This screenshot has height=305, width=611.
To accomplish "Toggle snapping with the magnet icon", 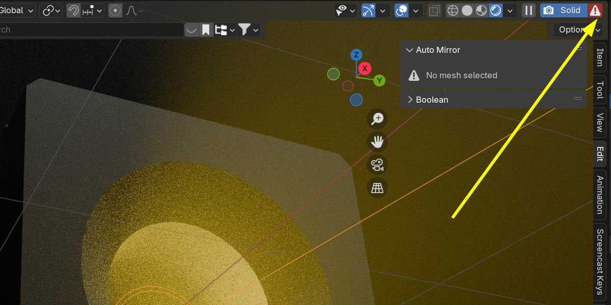I will pos(73,10).
